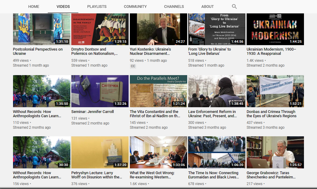This screenshot has width=317, height=189.
Task: Open the Petryshyn Lecture thumbnail
Action: [x=100, y=152]
